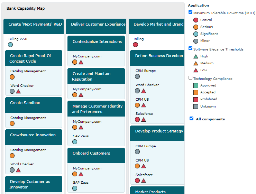Click the Bank Capability Map title
The width and height of the screenshot is (256, 194).
26,9
